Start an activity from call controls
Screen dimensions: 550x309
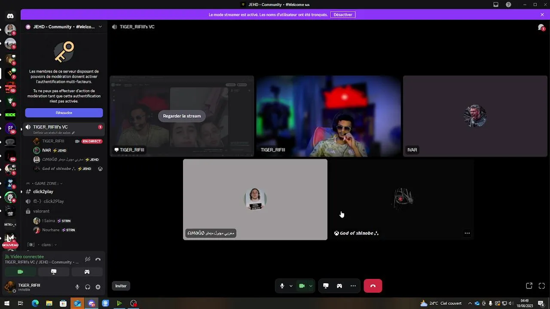click(339, 286)
